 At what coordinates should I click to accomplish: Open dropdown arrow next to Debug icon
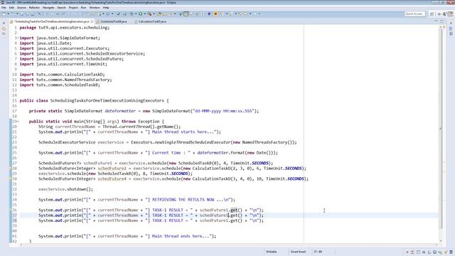(136, 14)
